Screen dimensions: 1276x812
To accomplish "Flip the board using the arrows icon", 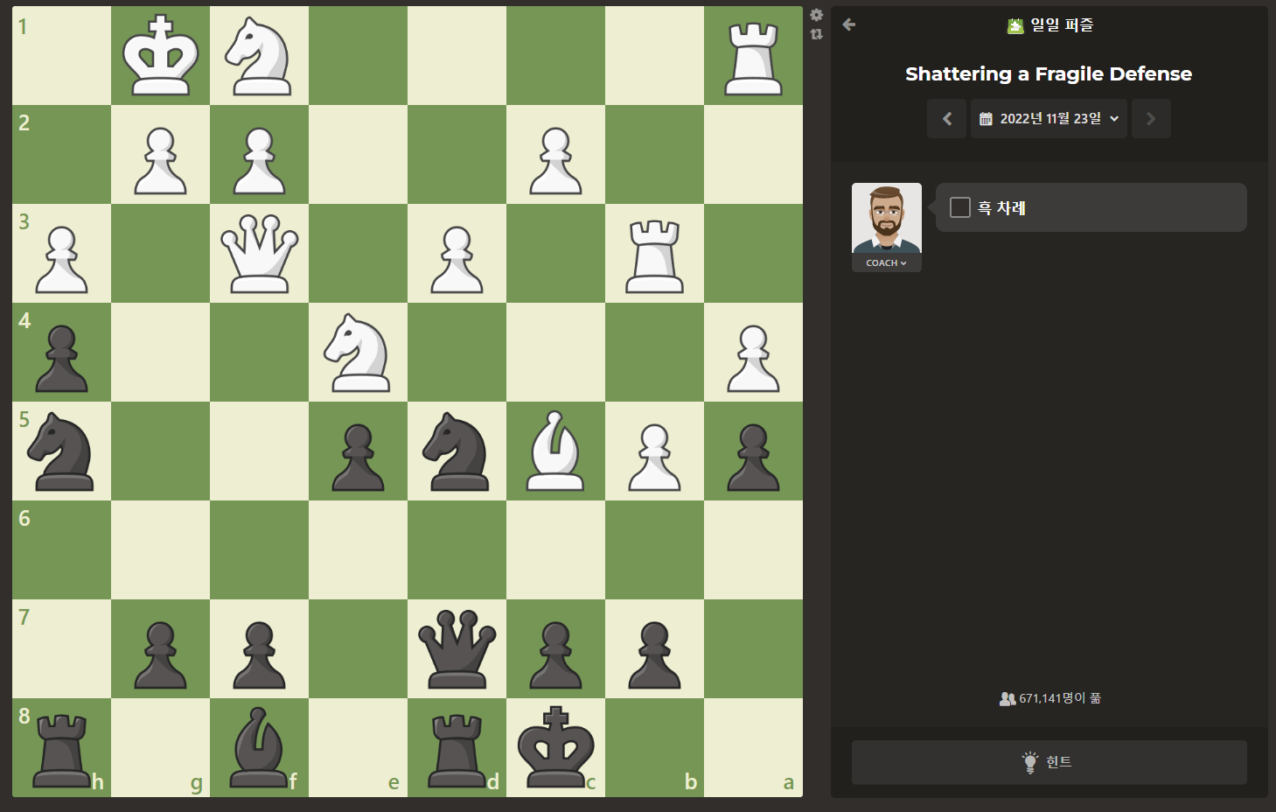I will tap(816, 34).
